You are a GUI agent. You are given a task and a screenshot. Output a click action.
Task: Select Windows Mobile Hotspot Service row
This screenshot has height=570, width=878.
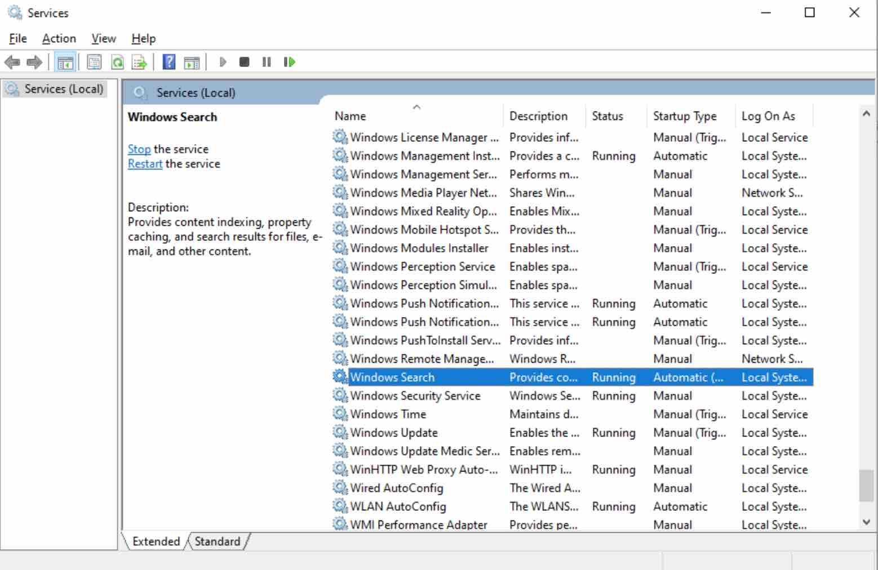point(572,229)
